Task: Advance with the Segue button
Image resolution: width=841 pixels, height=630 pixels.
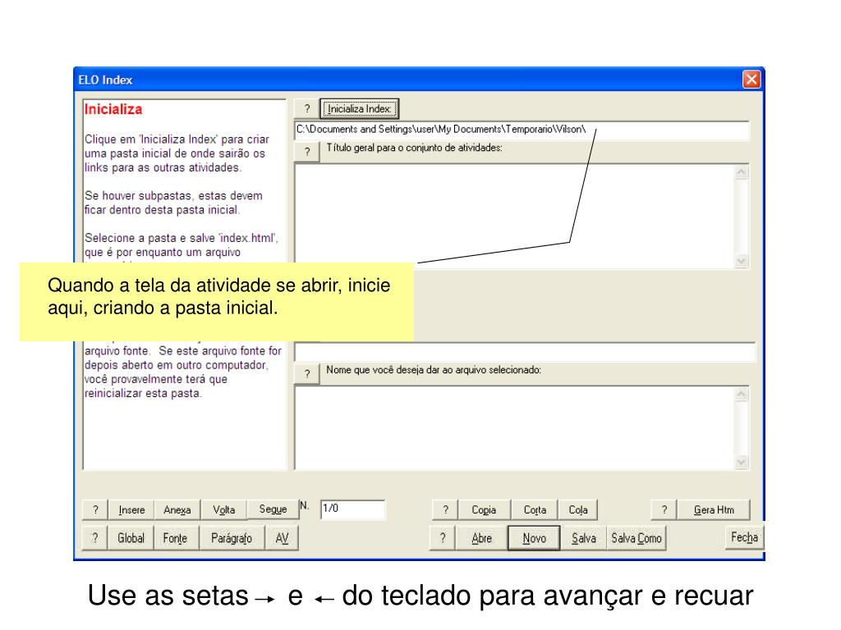Action: pos(273,509)
